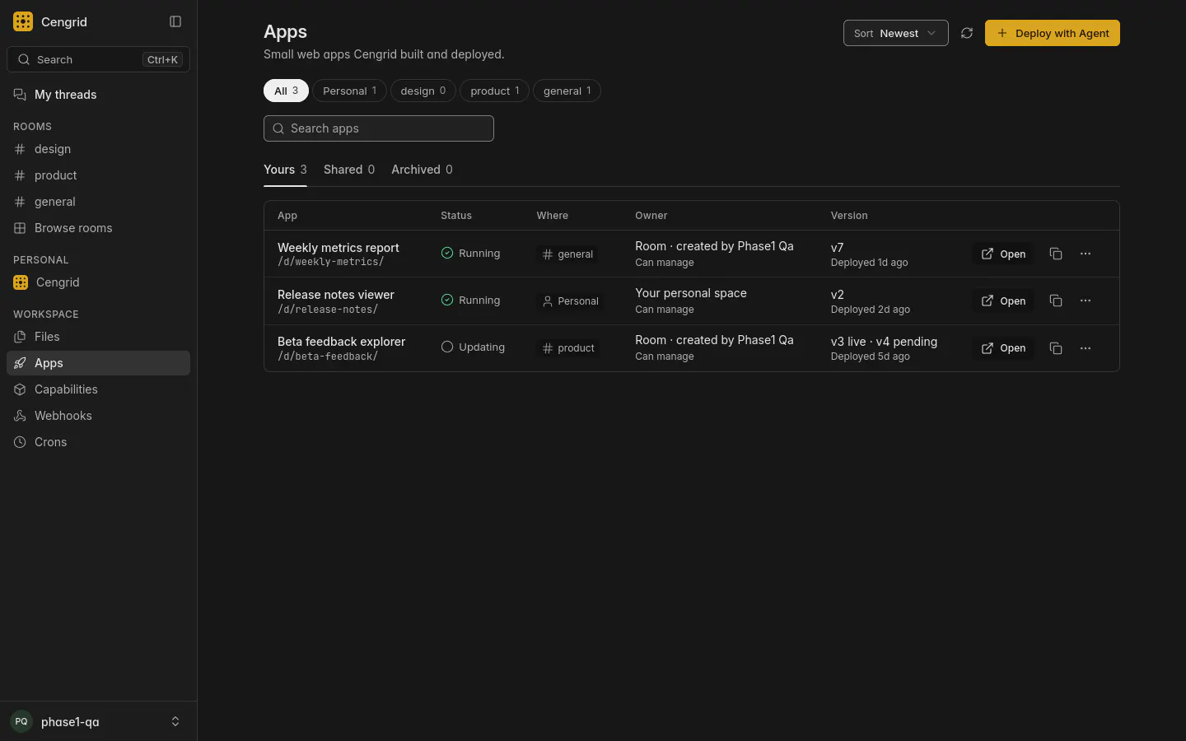Filter apps by design chip

(423, 91)
